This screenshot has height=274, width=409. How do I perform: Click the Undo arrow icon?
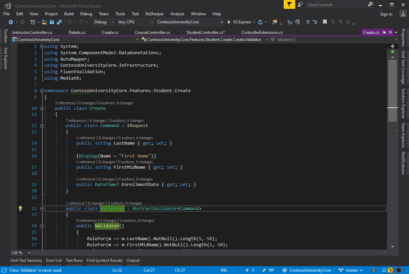coord(69,22)
